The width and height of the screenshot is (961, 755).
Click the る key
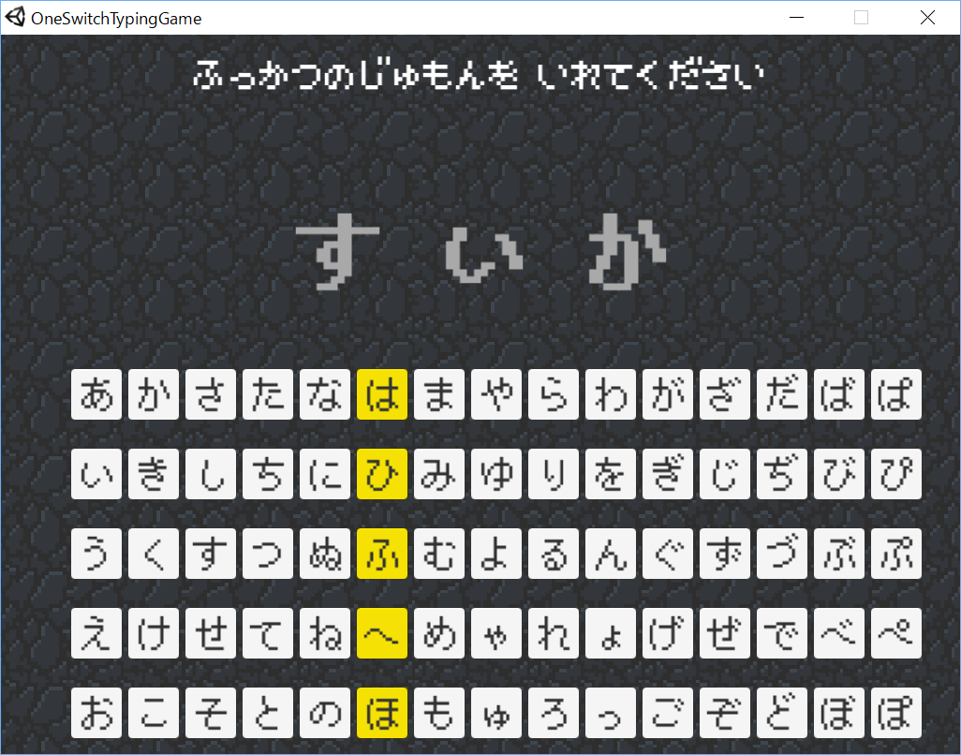click(x=554, y=554)
